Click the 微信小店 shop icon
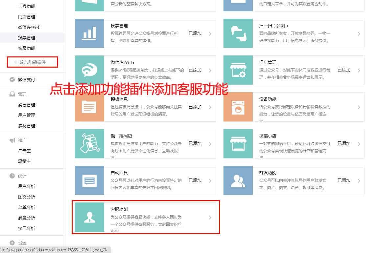The image size is (374, 253). 238,144
